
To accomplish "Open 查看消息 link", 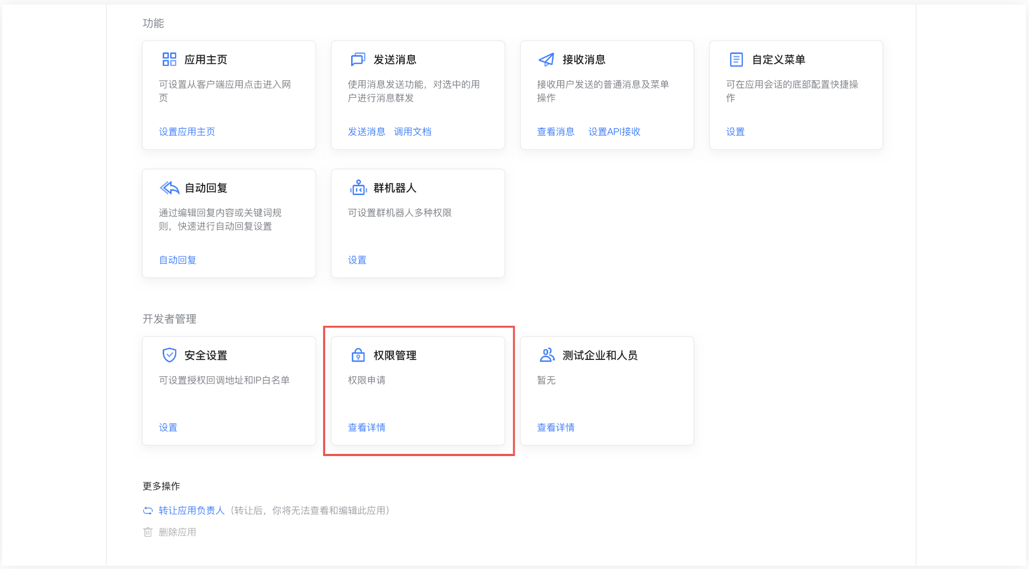I will coord(555,131).
